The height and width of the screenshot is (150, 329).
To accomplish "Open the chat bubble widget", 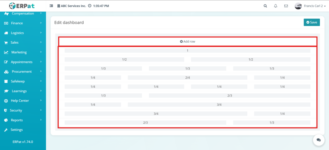I will pyautogui.click(x=319, y=140).
